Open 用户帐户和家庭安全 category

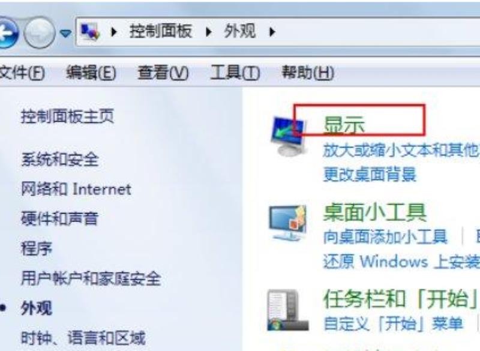point(91,278)
